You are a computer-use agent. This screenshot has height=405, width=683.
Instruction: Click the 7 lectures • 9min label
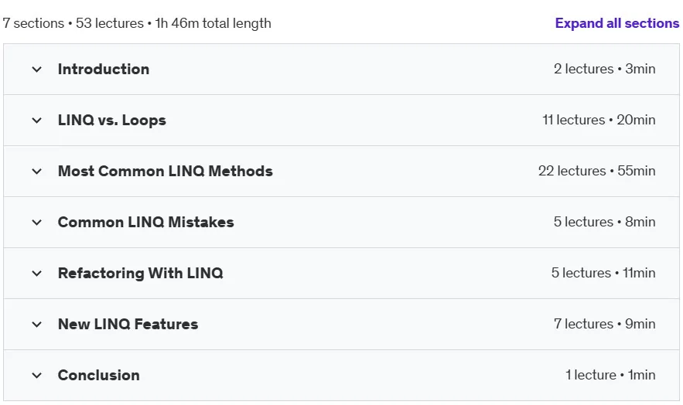[x=605, y=324]
